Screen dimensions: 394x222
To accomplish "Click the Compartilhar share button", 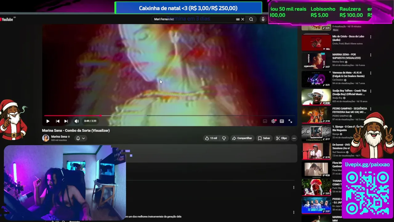I will [242, 138].
